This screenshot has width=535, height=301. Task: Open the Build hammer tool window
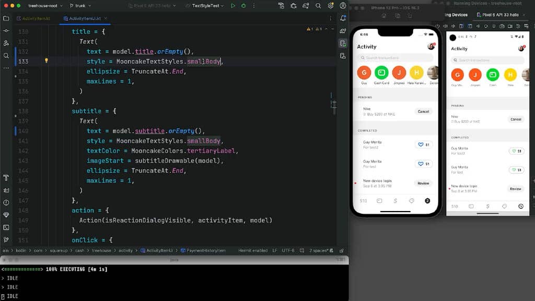[x=6, y=178]
